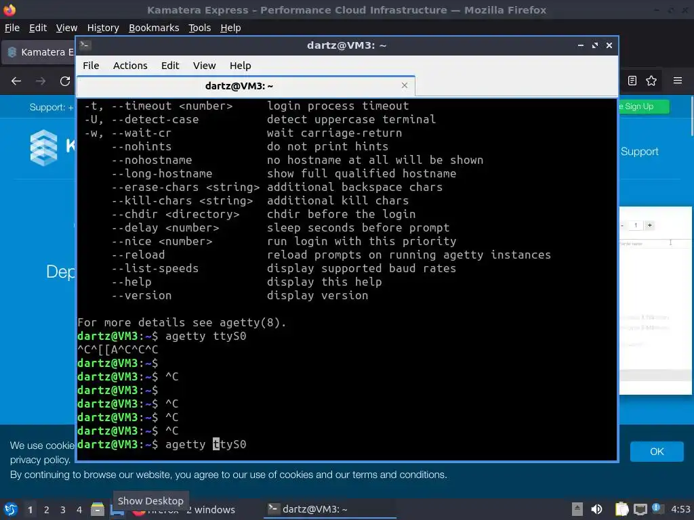Open Firefox Edit menu
The width and height of the screenshot is (694, 520).
(x=38, y=28)
